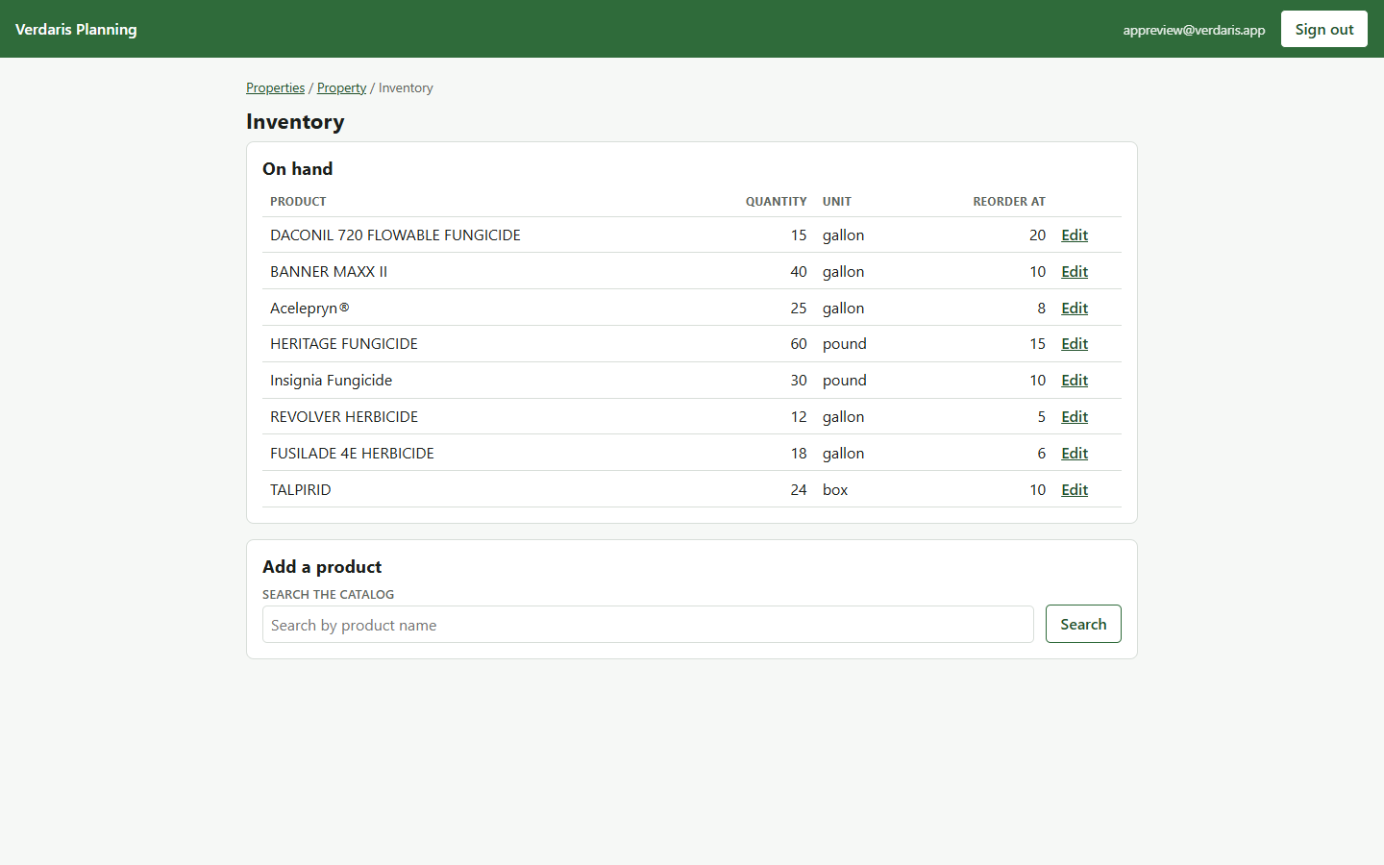This screenshot has height=865, width=1384.
Task: Click the PRODUCT column header
Action: point(298,202)
